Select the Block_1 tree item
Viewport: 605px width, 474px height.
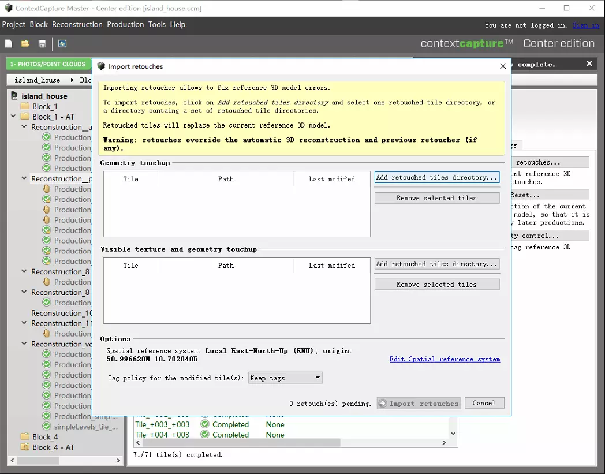point(45,106)
